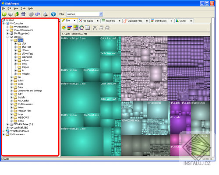The width and height of the screenshot is (219, 175).
Task: Close the Size tab
Action: click(x=74, y=21)
